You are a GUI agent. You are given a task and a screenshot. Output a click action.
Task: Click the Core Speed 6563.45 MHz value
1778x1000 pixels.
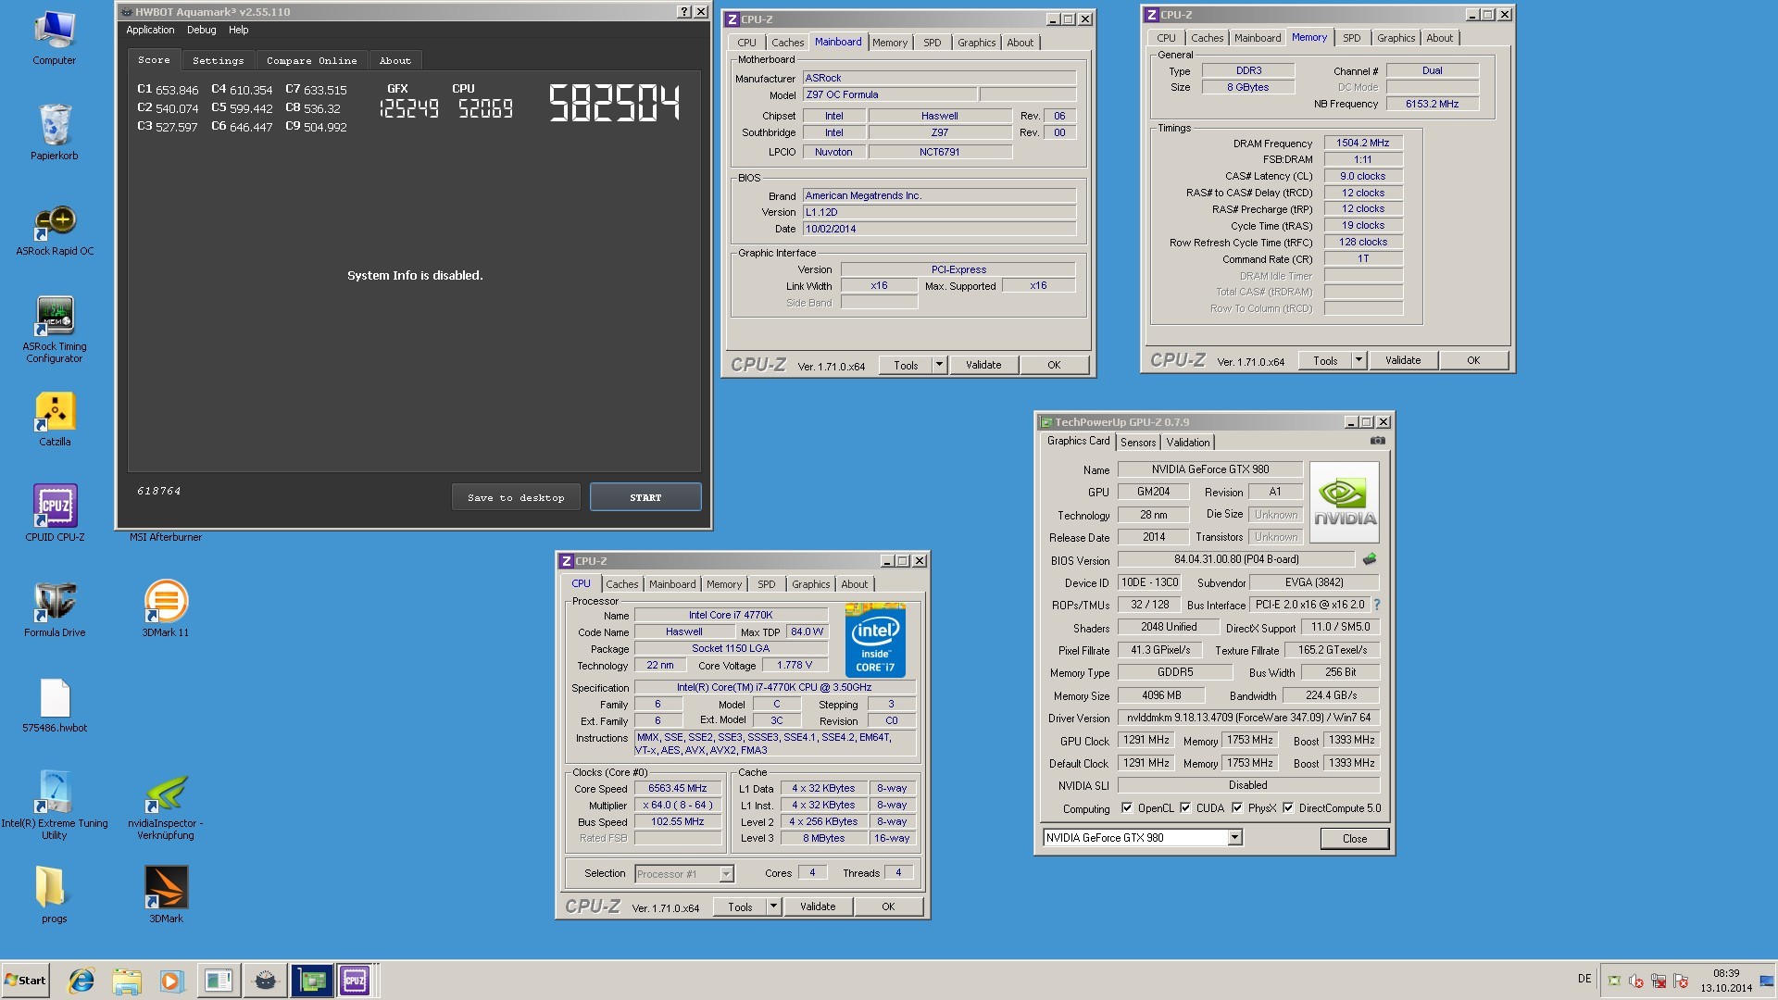click(x=677, y=789)
